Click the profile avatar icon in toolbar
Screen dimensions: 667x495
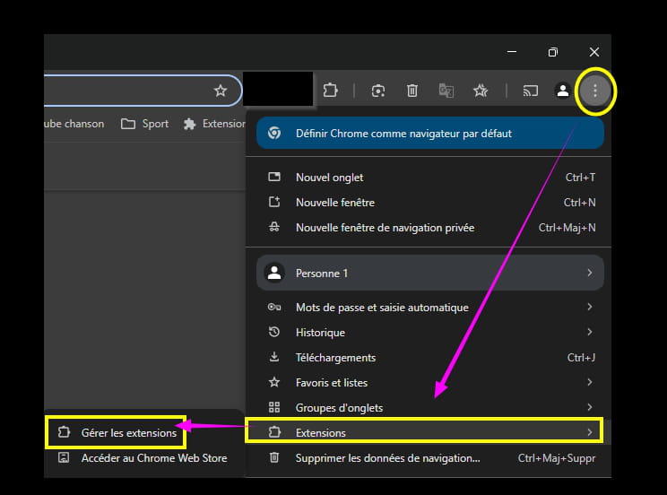pos(562,91)
